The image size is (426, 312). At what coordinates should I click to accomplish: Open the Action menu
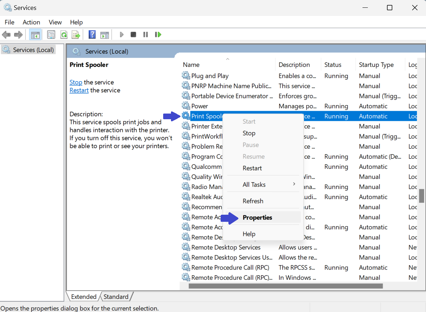[x=31, y=22]
